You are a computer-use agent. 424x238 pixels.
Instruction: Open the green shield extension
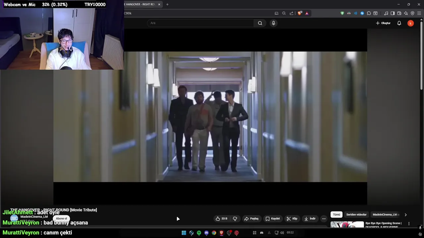[342, 13]
